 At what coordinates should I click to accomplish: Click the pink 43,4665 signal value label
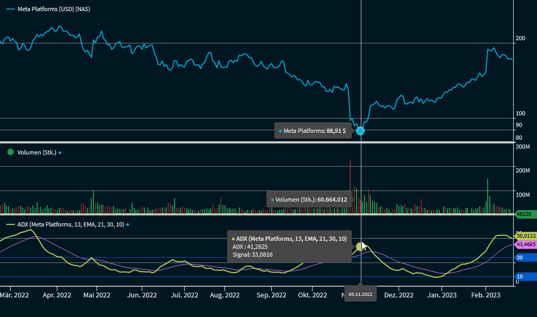coord(526,244)
